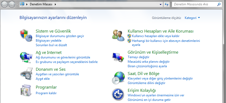Open the Donanım ve Ses printer icon
This screenshot has height=103, width=226.
click(26, 74)
